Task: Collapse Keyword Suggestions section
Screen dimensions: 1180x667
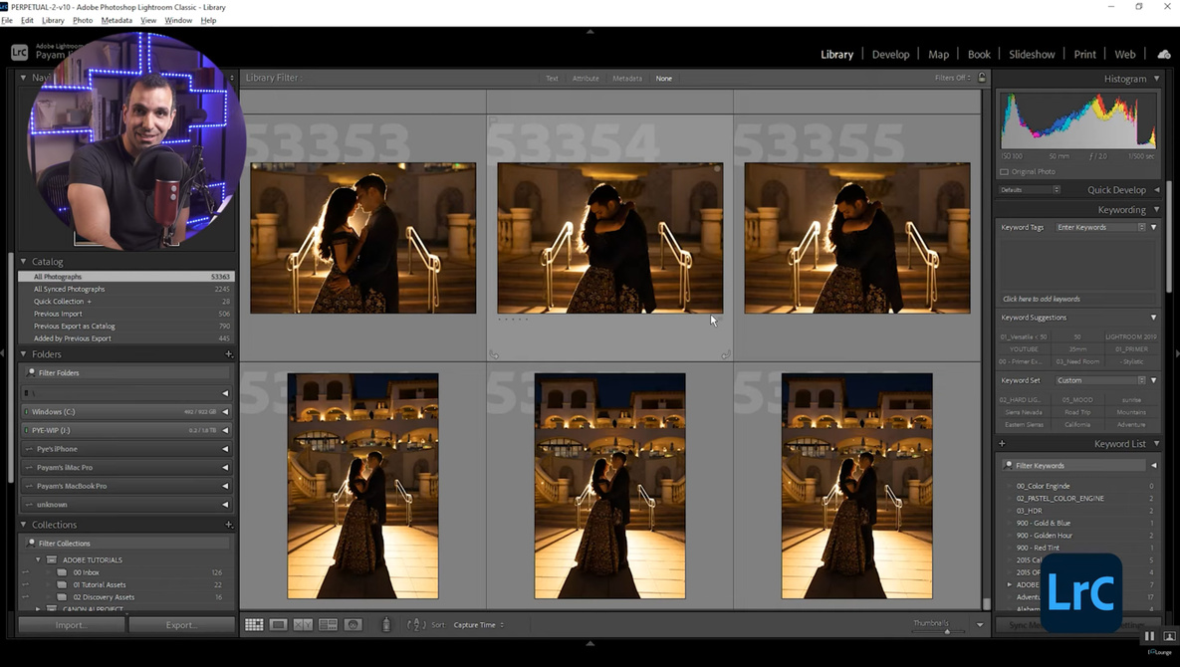Action: click(1154, 318)
